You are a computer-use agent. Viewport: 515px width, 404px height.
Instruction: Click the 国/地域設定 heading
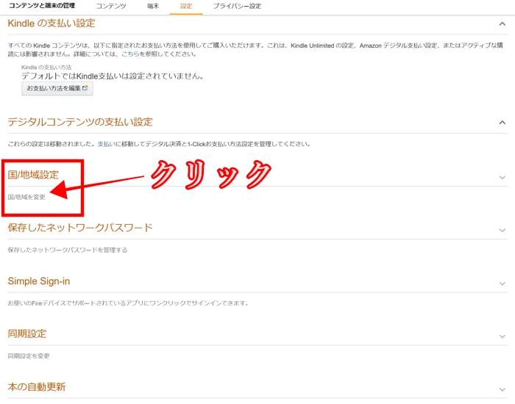coord(33,175)
